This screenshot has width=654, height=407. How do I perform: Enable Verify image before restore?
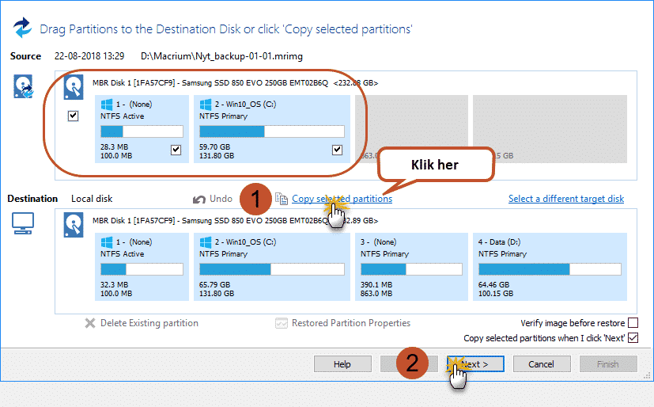(x=632, y=323)
